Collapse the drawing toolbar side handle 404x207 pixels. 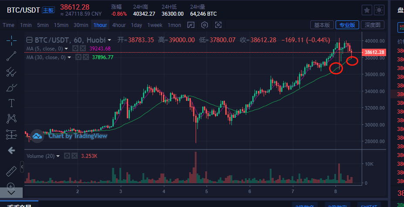pyautogui.click(x=22, y=167)
